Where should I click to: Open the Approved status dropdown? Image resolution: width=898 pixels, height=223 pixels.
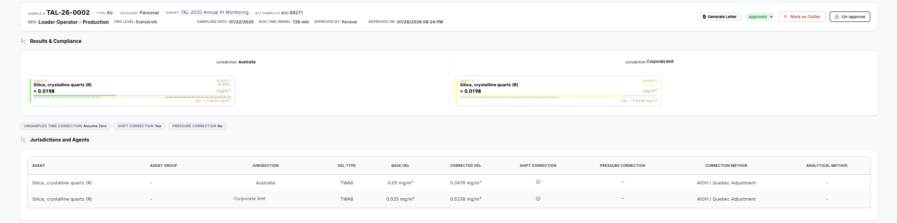tap(760, 17)
